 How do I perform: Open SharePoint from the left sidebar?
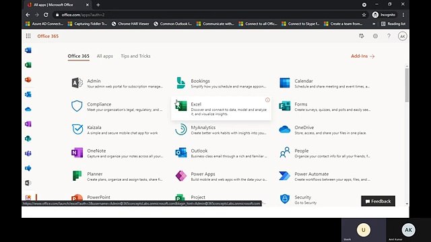tap(28, 139)
